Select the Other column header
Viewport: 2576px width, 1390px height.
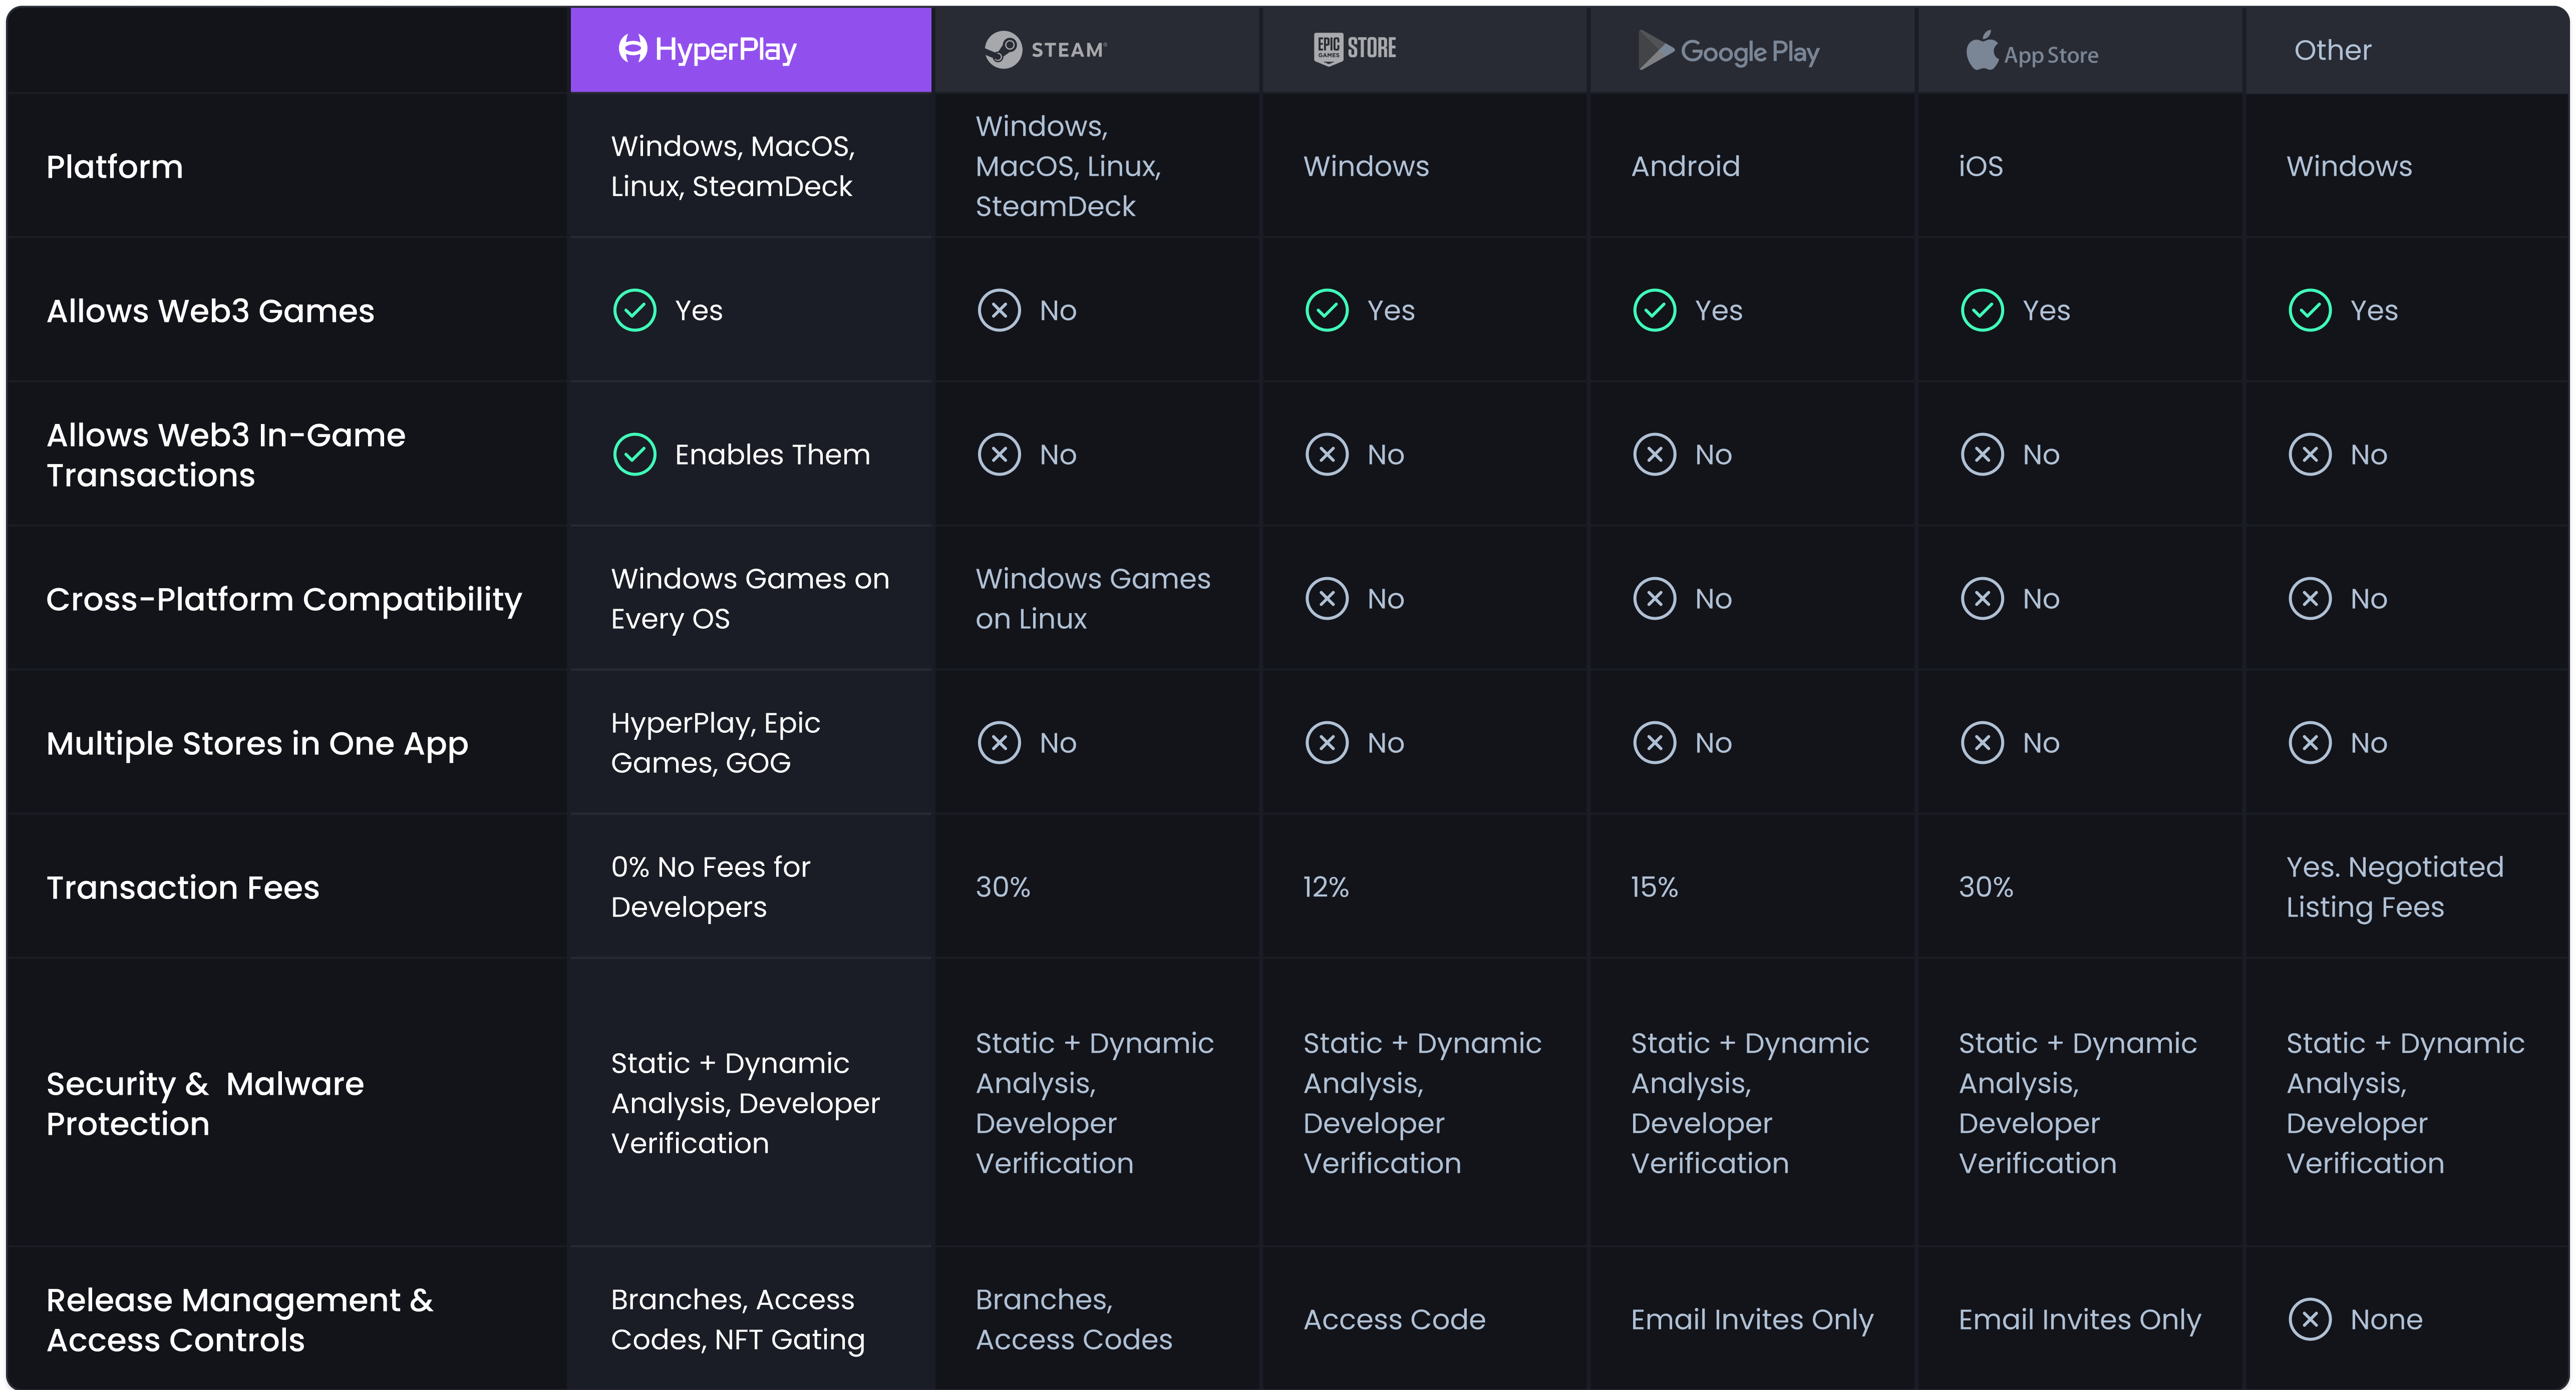(2332, 50)
